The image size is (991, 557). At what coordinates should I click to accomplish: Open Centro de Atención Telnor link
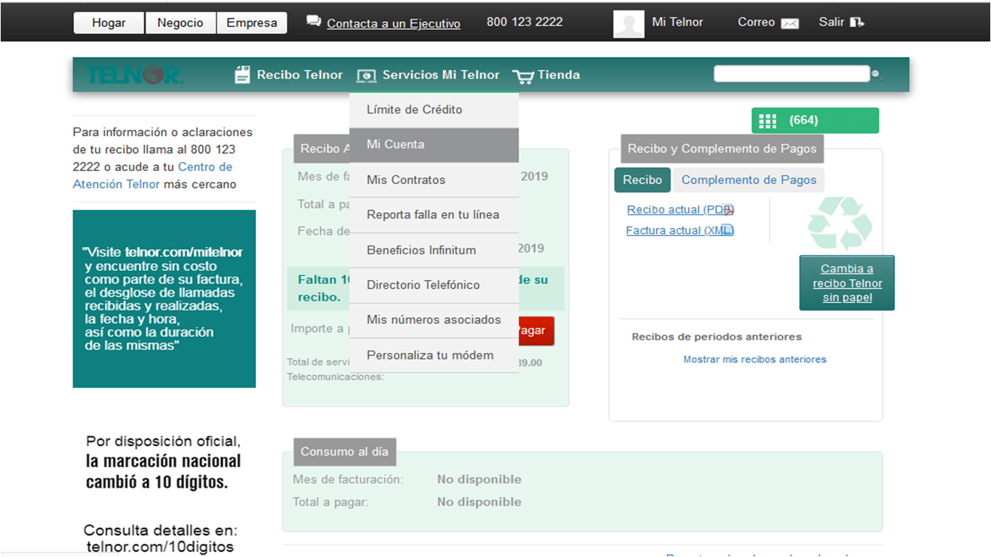pyautogui.click(x=152, y=176)
